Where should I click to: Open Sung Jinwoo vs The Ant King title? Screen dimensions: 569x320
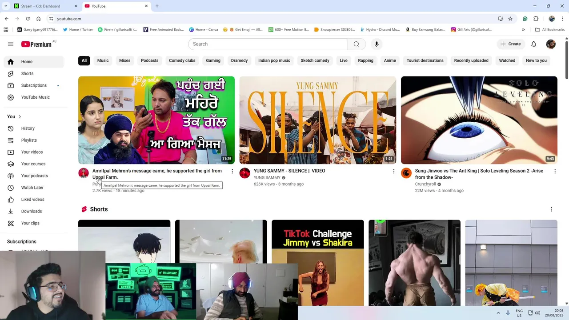(x=479, y=174)
